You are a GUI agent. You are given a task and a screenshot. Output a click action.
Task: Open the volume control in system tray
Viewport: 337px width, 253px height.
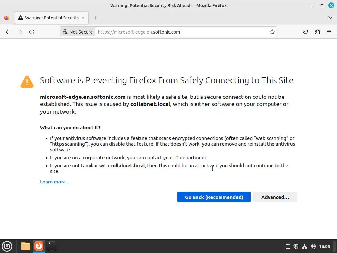pos(313,246)
